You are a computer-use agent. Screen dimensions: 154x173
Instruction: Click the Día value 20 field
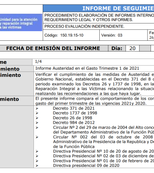point(132,48)
